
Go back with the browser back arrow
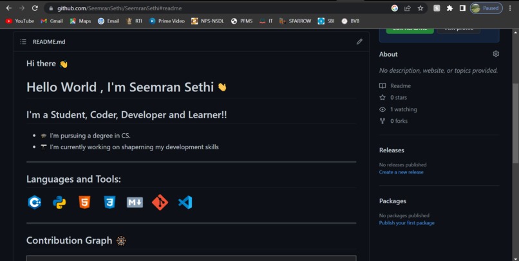click(x=9, y=8)
